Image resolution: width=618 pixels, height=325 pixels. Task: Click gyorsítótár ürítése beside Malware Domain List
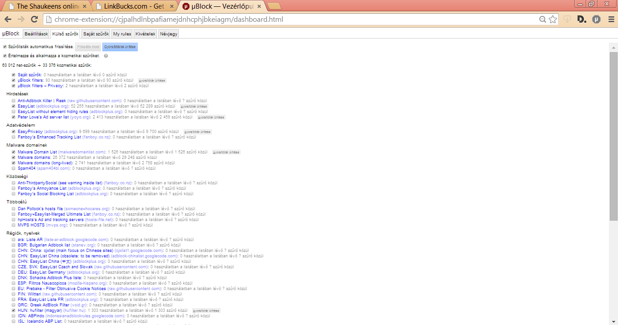pyautogui.click(x=226, y=152)
